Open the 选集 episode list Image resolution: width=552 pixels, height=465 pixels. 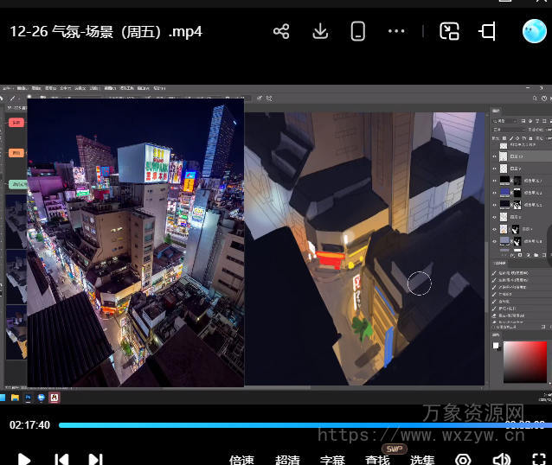pyautogui.click(x=422, y=460)
